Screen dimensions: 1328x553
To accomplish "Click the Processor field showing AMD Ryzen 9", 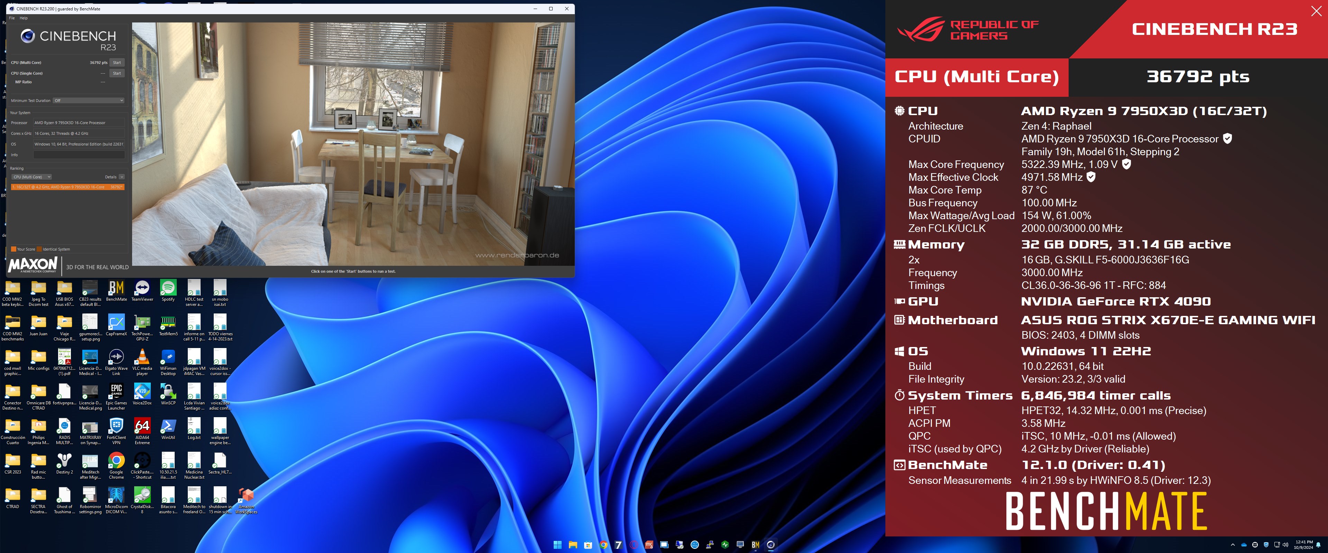I will click(x=79, y=123).
